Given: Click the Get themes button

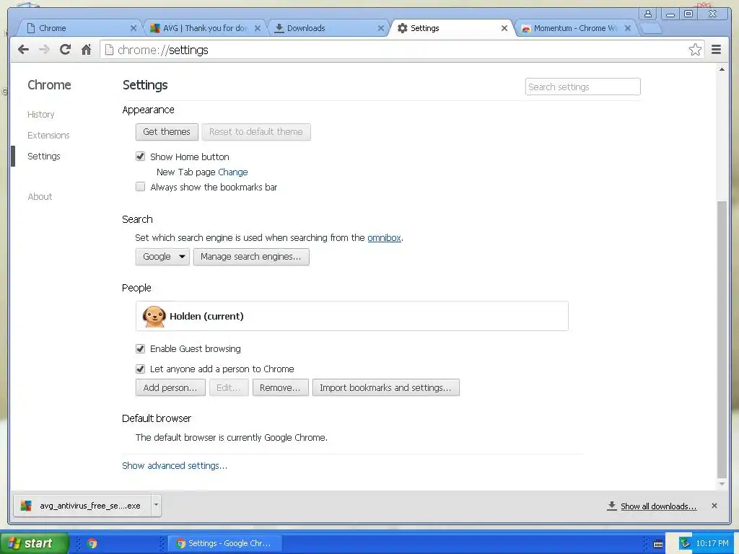Looking at the screenshot, I should (167, 132).
